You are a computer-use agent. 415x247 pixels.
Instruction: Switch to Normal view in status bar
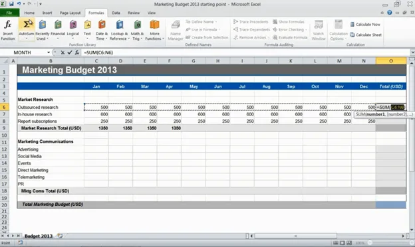click(x=336, y=243)
